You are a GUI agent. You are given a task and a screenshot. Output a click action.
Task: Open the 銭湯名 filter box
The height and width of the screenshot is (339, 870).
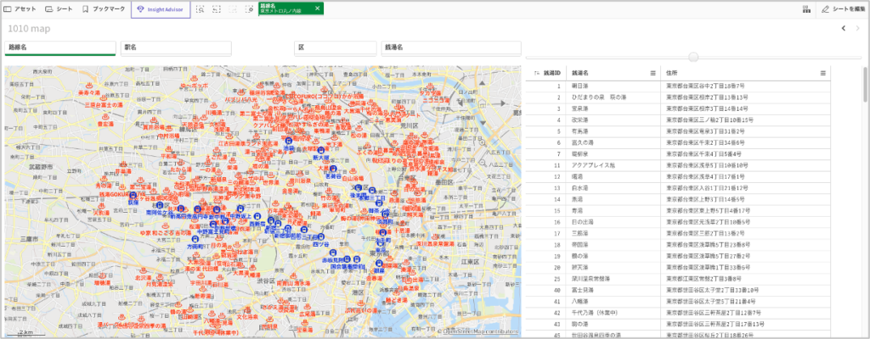click(451, 48)
